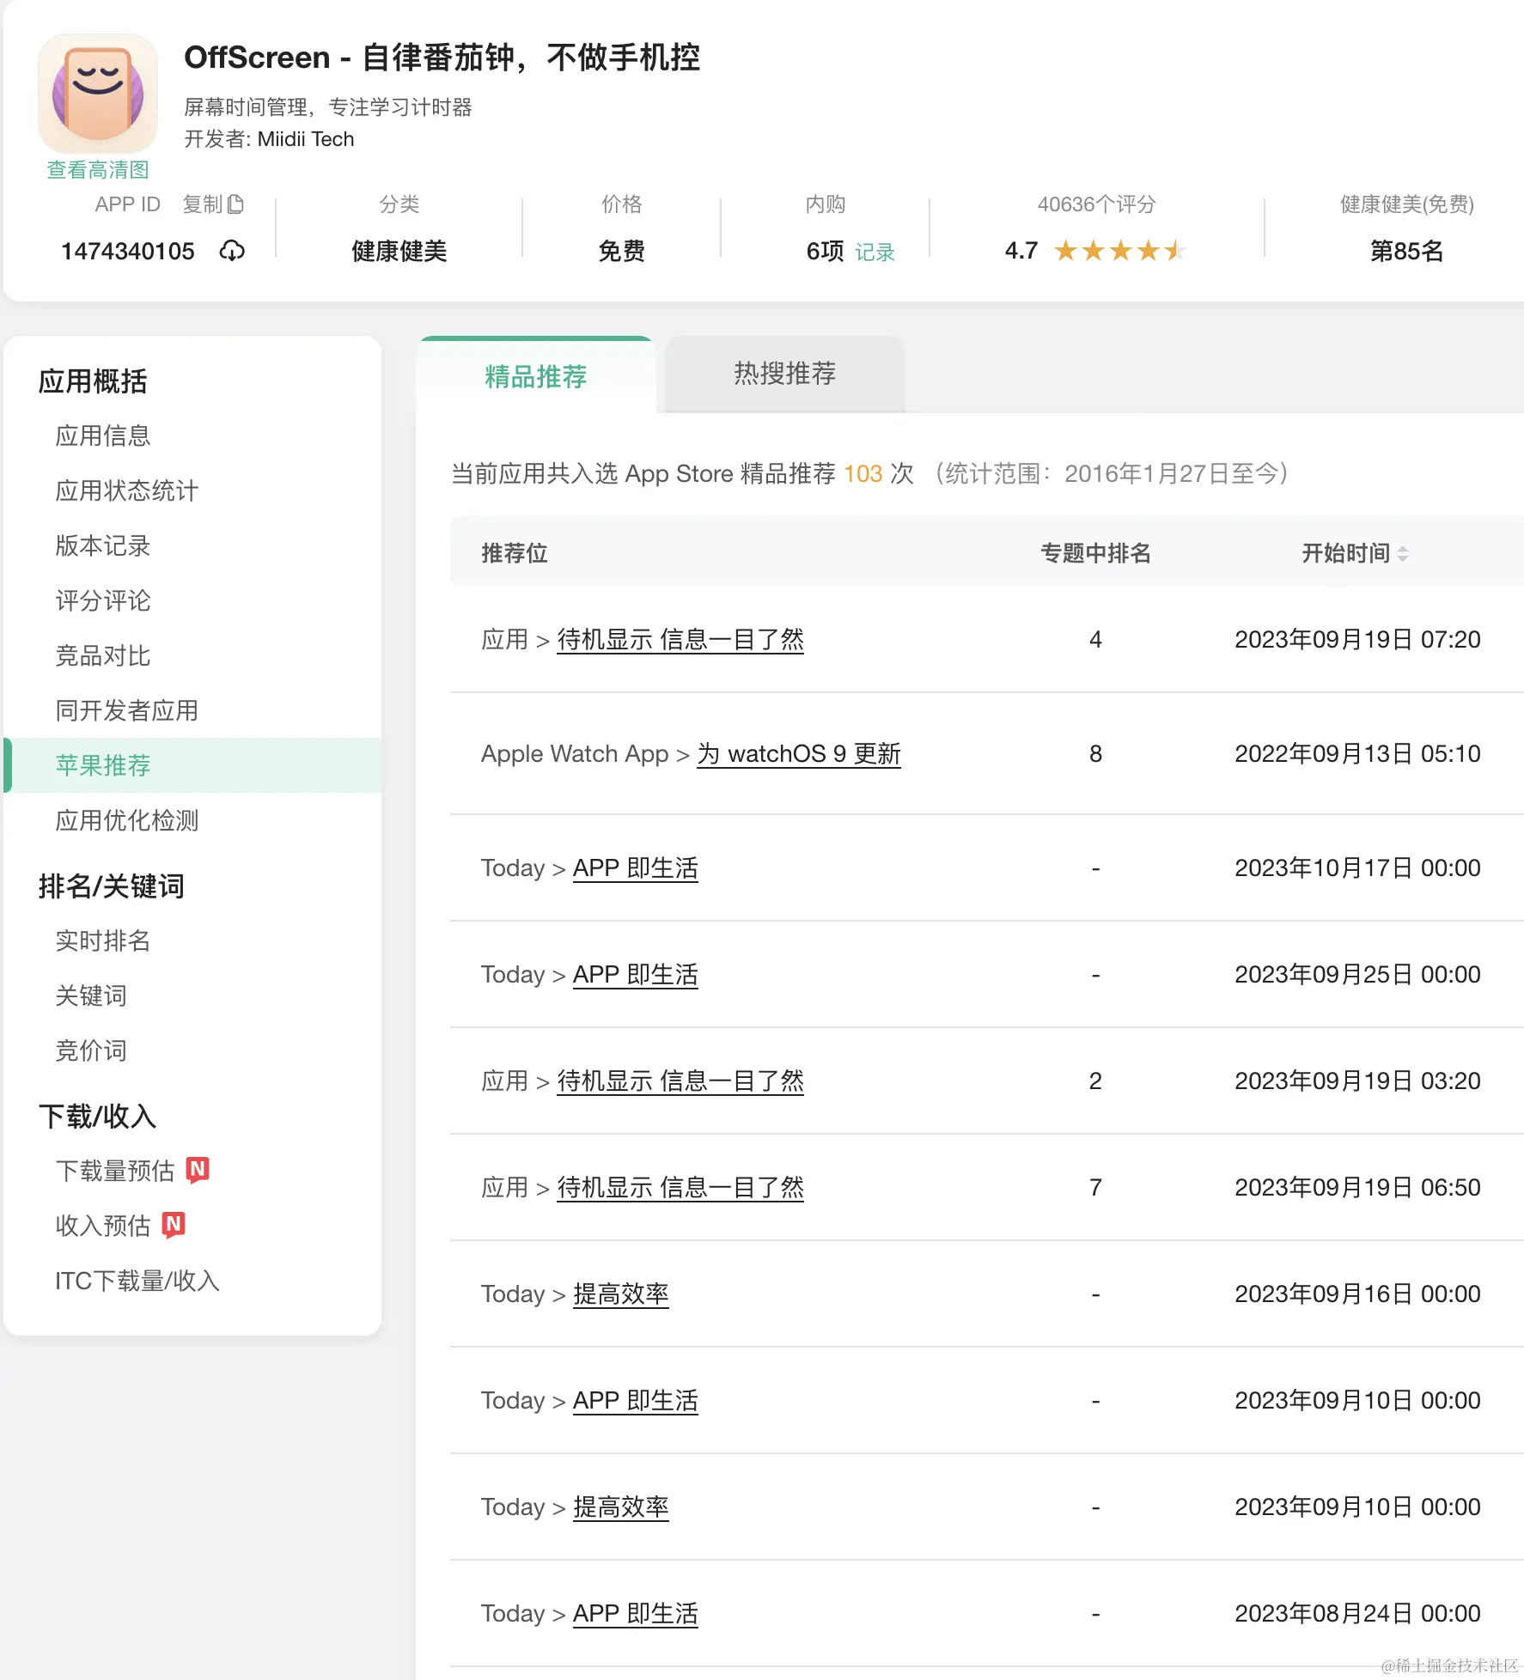
Task: Open APP 即生活 link dated 2023年09月10日
Action: pos(636,1401)
